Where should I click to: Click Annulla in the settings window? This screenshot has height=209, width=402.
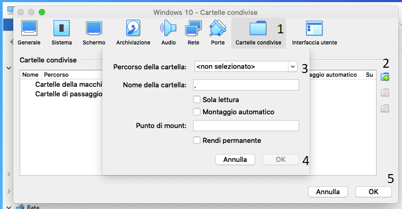328,192
